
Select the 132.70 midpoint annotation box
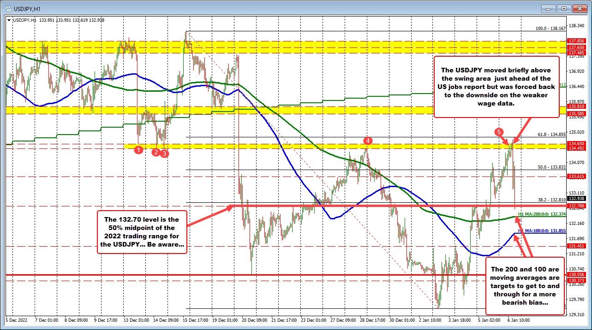[x=142, y=231]
